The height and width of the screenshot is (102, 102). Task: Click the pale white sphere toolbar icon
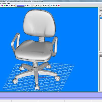point(9,6)
